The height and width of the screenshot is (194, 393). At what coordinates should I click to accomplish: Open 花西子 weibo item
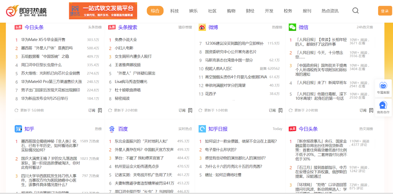click(x=211, y=94)
